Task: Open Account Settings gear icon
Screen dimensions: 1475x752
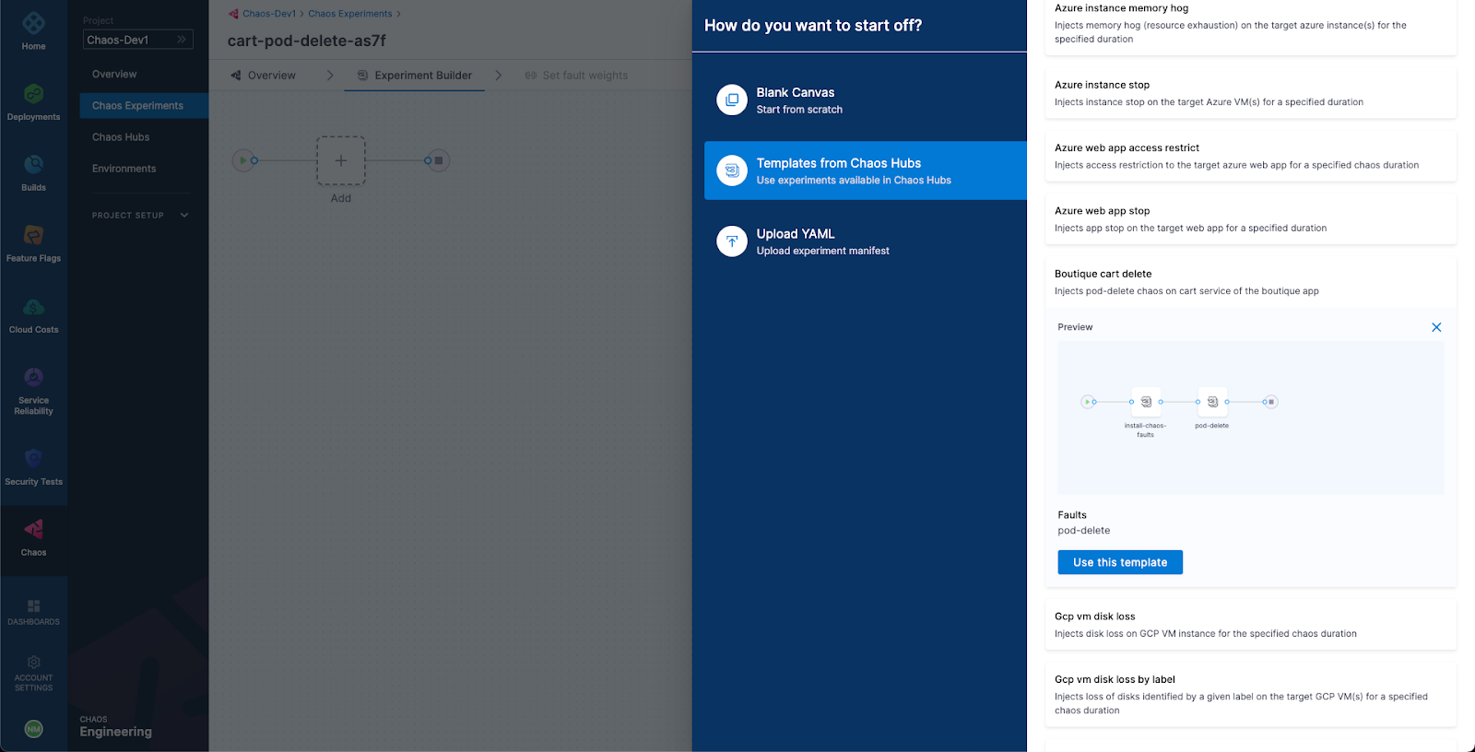Action: click(x=33, y=663)
